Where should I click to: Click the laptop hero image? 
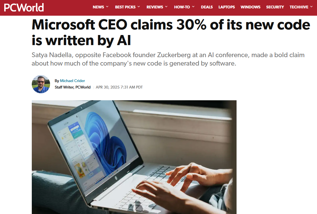pos(134,157)
